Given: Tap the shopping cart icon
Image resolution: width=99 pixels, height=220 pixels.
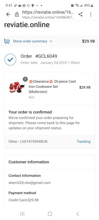Looking at the screenshot, I should tap(7, 41).
